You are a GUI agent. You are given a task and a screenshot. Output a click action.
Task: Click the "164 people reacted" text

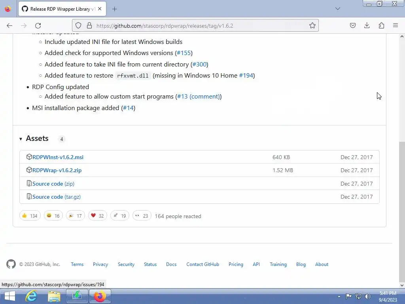pos(178,217)
